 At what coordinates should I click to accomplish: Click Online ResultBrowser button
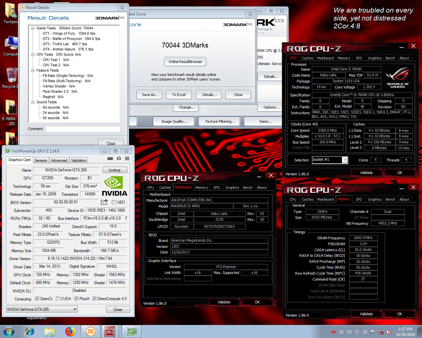[x=185, y=62]
